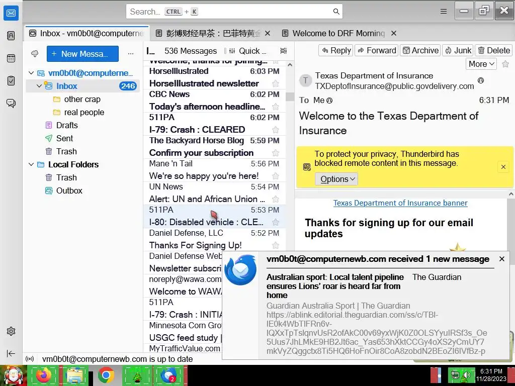Collapse the vm0b0t account tree
Screen dimensions: 515x386
tap(31, 73)
